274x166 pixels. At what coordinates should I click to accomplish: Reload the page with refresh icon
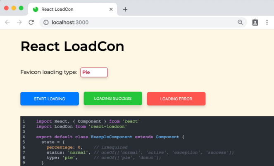click(x=31, y=22)
